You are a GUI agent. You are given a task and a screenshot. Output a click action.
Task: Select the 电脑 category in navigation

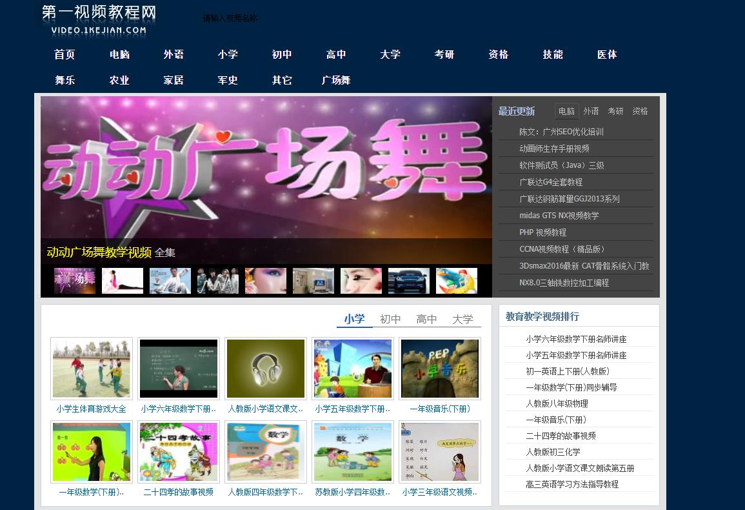pos(119,54)
